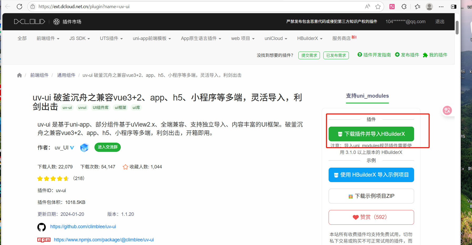Click the 下载示例项目ZIP button

(371, 196)
